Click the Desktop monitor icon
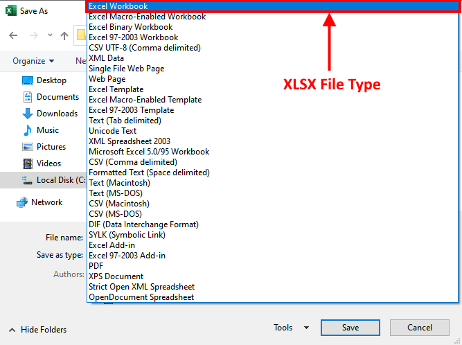The height and width of the screenshot is (345, 462). tap(28, 80)
